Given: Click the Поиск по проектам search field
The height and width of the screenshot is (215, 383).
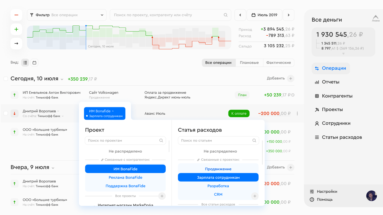Looking at the screenshot, I should pos(123,140).
